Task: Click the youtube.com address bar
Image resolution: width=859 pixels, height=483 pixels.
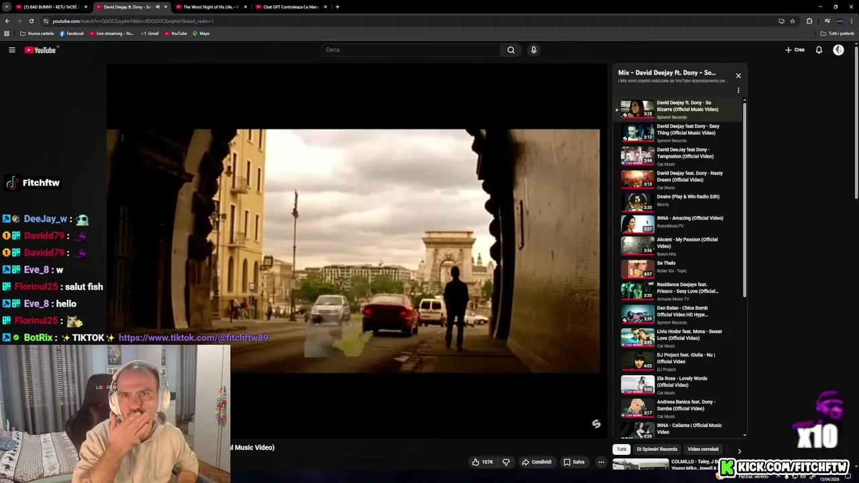Action: pyautogui.click(x=403, y=21)
